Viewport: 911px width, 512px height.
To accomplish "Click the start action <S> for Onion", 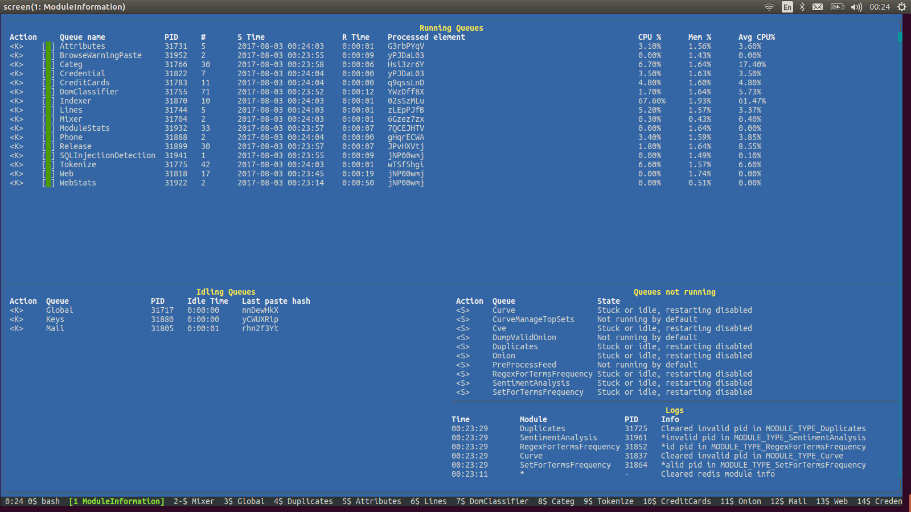I will [x=463, y=356].
